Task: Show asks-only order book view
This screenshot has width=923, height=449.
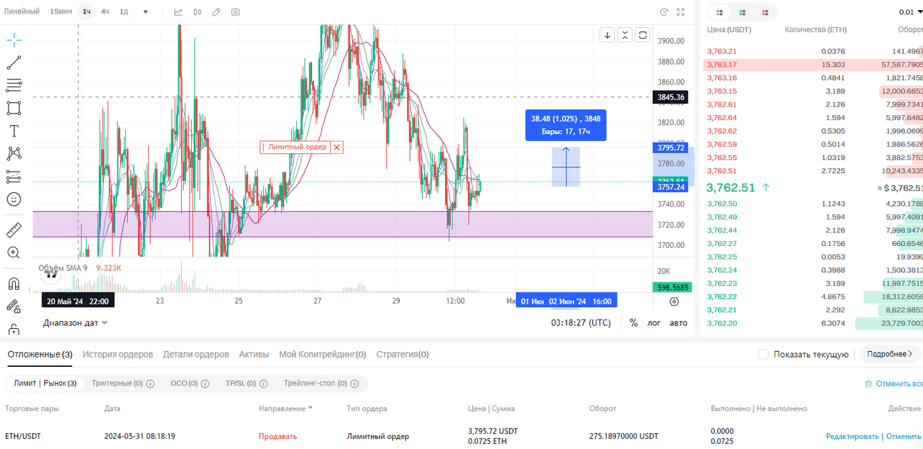Action: pyautogui.click(x=766, y=12)
